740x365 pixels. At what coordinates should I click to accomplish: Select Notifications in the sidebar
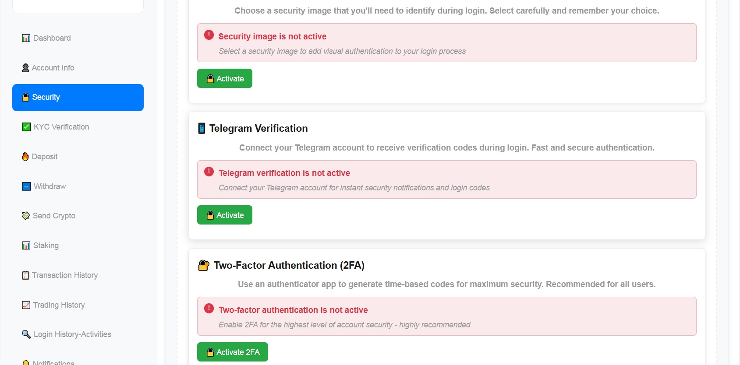click(53, 362)
